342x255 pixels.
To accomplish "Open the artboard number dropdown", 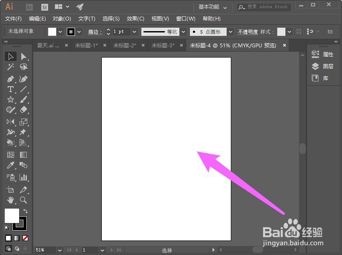I will click(102, 250).
